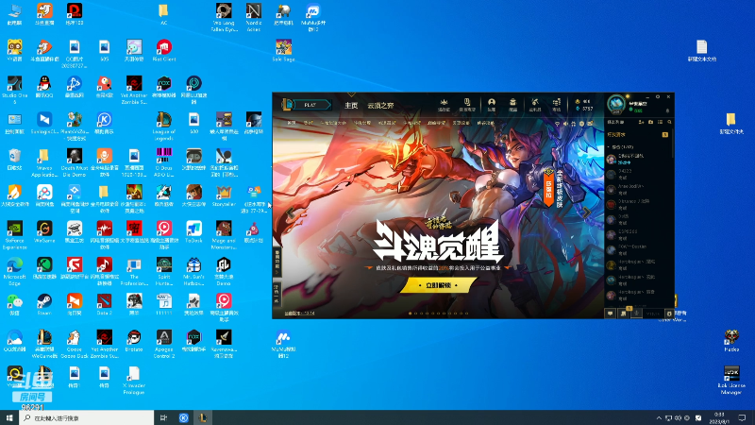The height and width of the screenshot is (425, 755).
Task: Select the first carousel dot indicator
Action: [x=410, y=314]
